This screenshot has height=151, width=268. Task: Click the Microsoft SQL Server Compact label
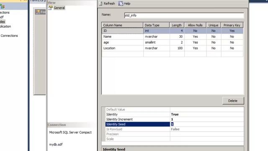click(70, 133)
